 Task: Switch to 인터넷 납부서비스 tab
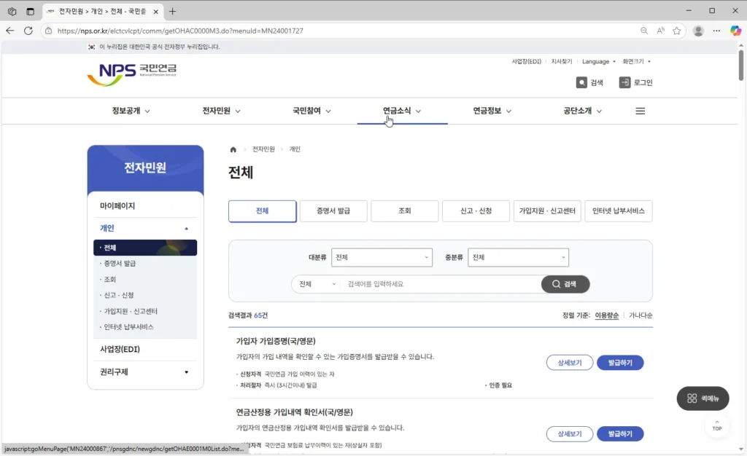point(619,211)
